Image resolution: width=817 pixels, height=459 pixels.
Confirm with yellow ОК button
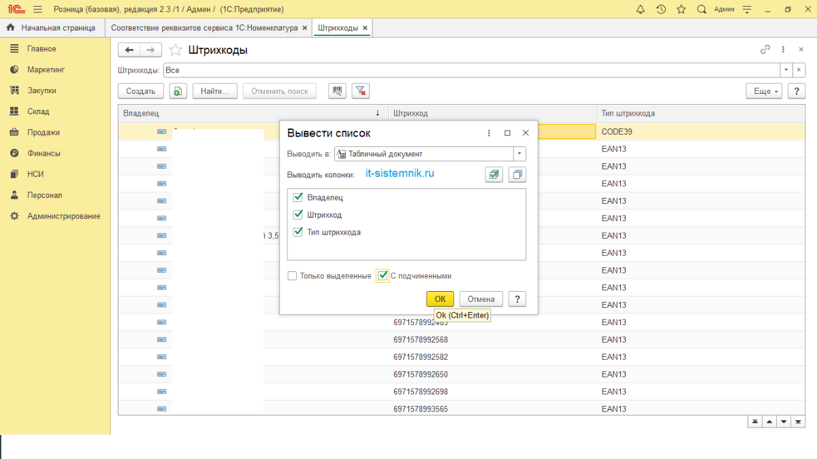tap(440, 299)
